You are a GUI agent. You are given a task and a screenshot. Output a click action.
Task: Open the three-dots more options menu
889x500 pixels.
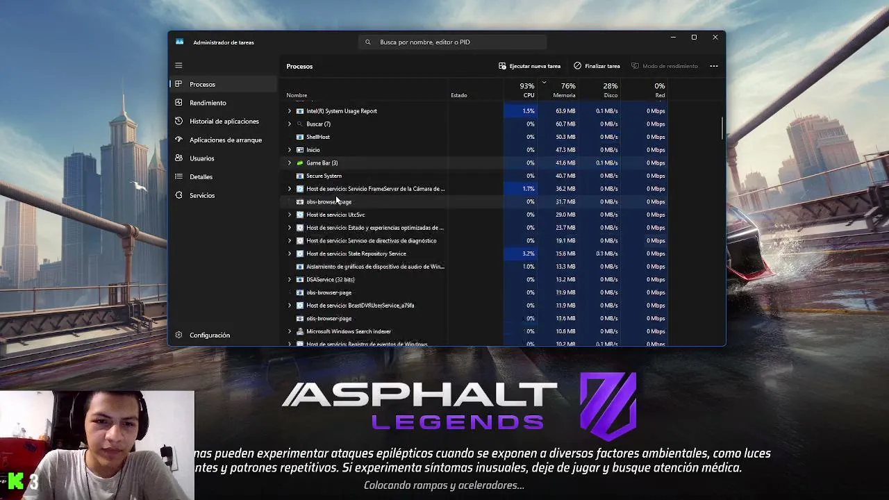click(x=713, y=66)
